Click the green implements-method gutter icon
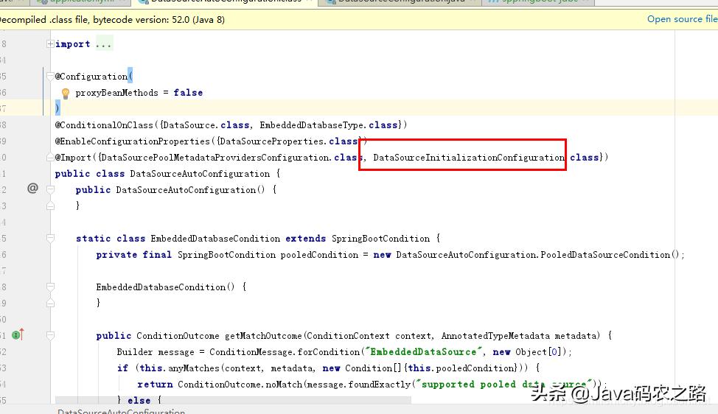 click(18, 335)
